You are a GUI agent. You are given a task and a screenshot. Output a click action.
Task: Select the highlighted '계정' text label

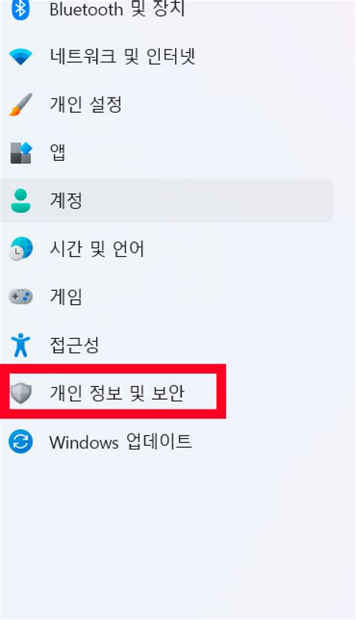66,201
